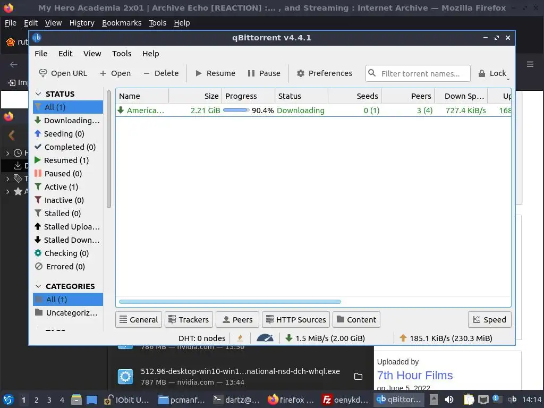
Task: Click download speed 1.5 MiB/s in status bar
Action: [x=325, y=338]
